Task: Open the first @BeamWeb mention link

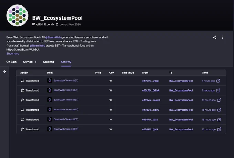Action: [53, 37]
